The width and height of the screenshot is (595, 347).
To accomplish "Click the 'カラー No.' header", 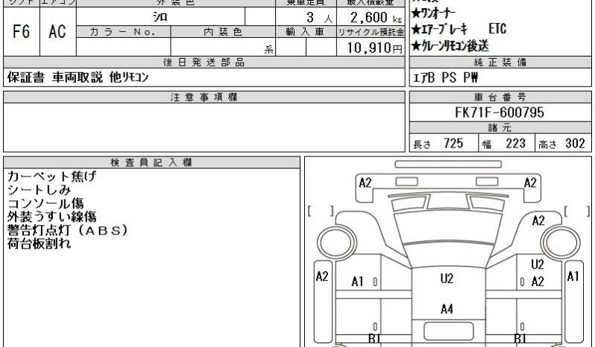I will point(123,32).
